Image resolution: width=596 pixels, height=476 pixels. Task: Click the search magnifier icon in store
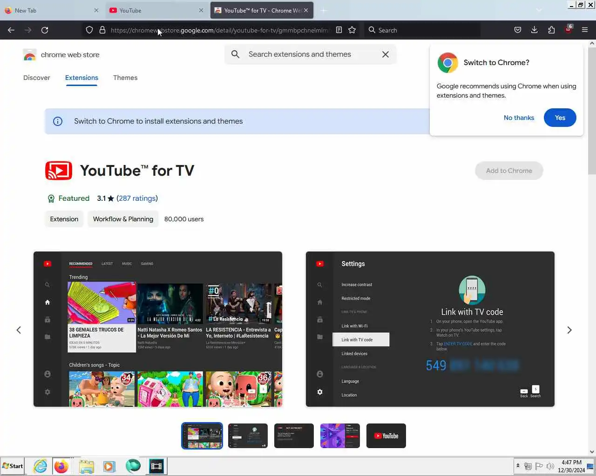click(236, 54)
